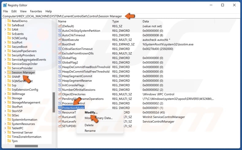The image size is (242, 150).
Task: Open the View menu
Action: [x=23, y=11]
